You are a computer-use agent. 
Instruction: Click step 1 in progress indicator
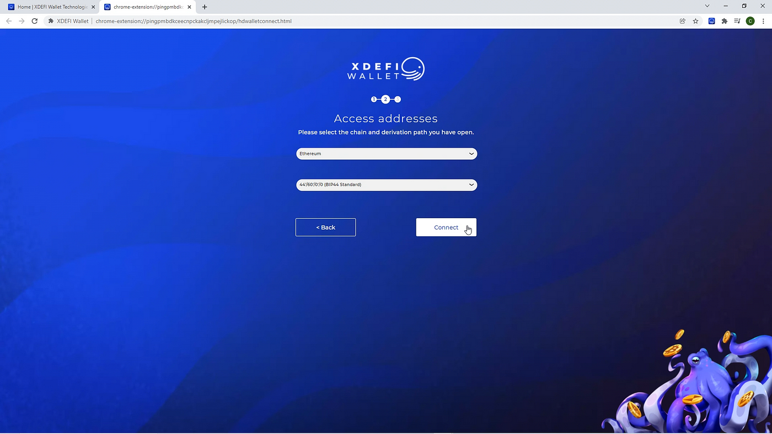pyautogui.click(x=374, y=100)
